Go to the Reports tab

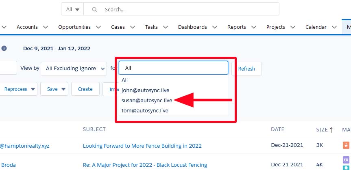pyautogui.click(x=237, y=27)
